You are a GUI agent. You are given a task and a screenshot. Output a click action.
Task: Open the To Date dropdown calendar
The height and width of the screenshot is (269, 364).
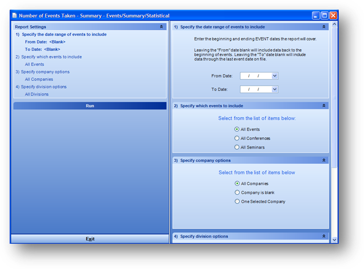tap(275, 90)
